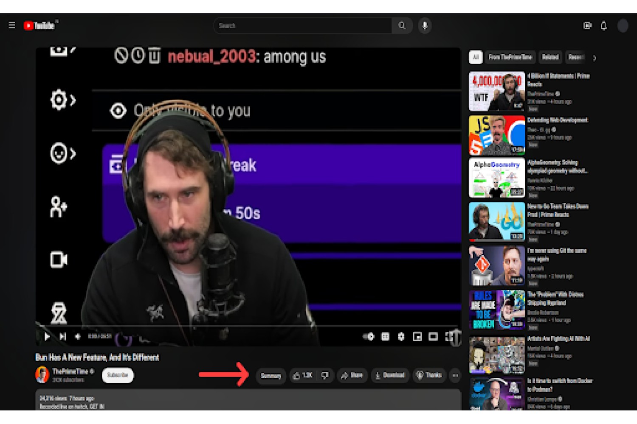637x424 pixels.
Task: Start voice search with microphone icon
Action: tap(425, 26)
